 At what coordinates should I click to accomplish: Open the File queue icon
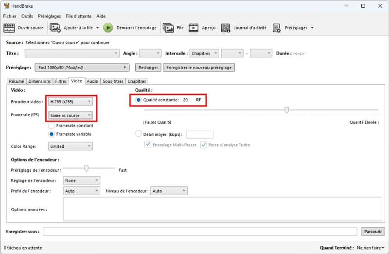coord(168,28)
